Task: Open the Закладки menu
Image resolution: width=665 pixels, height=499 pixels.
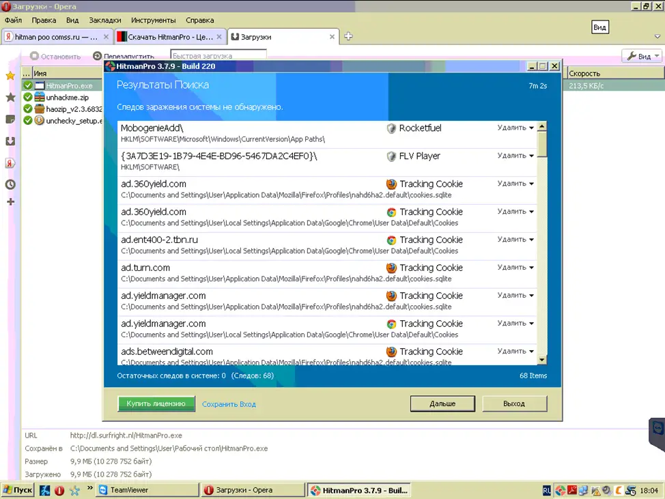Action: (x=104, y=20)
